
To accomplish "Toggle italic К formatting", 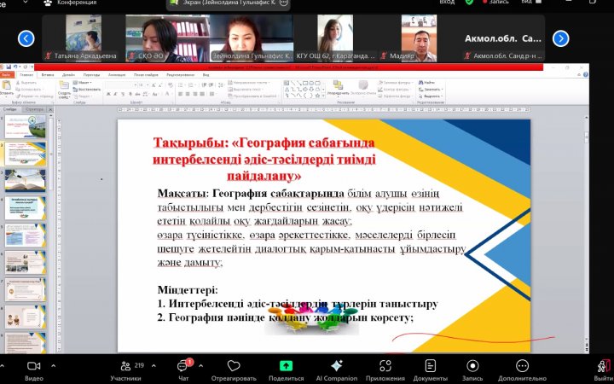I will [x=115, y=94].
